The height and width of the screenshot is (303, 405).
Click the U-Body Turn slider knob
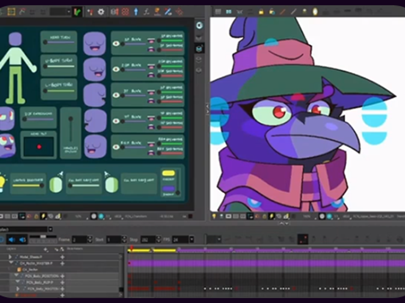[x=45, y=66]
